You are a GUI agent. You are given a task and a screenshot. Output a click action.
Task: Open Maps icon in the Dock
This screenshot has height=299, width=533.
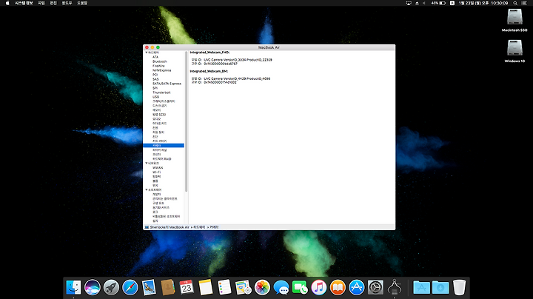click(x=244, y=287)
